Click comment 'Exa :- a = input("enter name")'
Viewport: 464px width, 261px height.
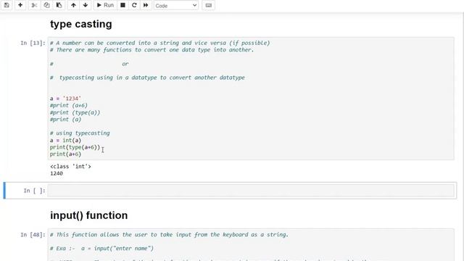[x=101, y=248]
